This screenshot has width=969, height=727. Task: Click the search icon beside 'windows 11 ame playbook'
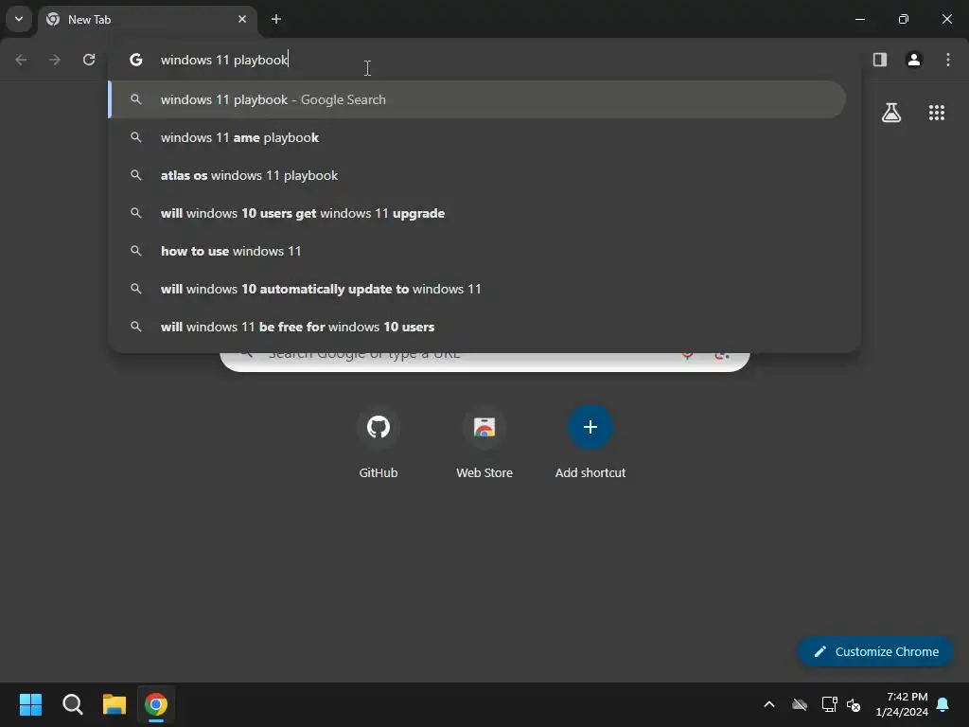pyautogui.click(x=136, y=137)
